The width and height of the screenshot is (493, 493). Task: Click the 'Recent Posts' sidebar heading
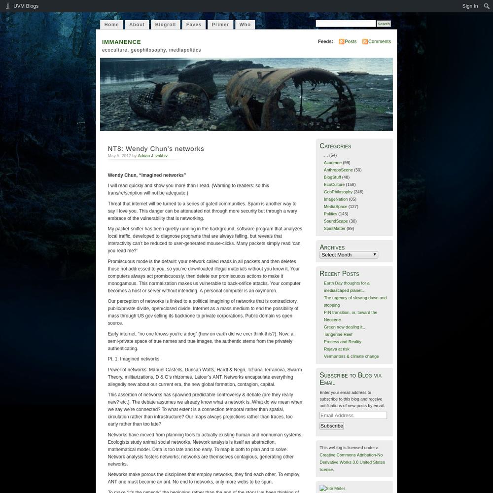pos(339,274)
